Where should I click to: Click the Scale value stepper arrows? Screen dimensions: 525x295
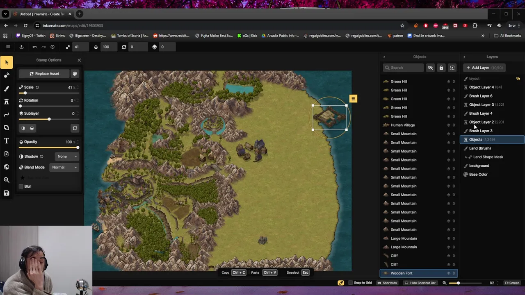click(77, 87)
